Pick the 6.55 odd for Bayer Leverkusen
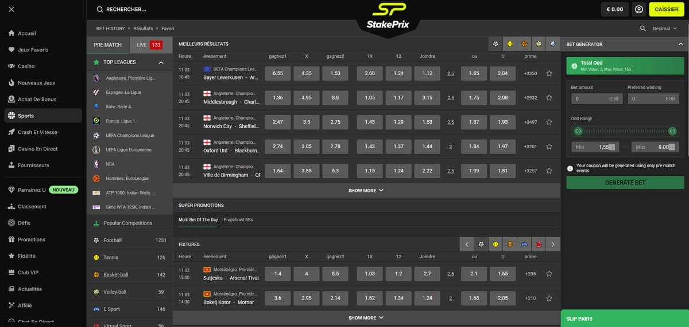689x327 pixels. tap(278, 73)
